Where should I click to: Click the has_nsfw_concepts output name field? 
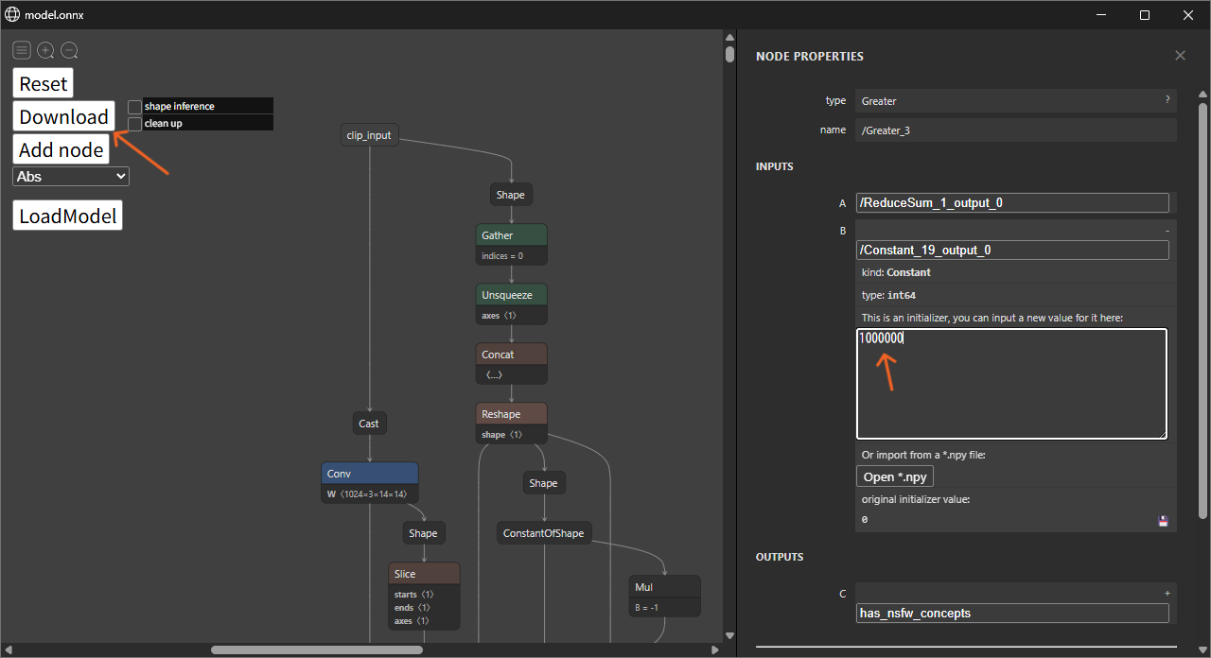pyautogui.click(x=1011, y=613)
